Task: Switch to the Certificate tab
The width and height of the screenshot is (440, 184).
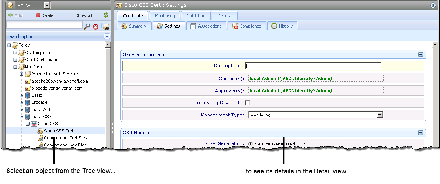Action: pyautogui.click(x=133, y=16)
